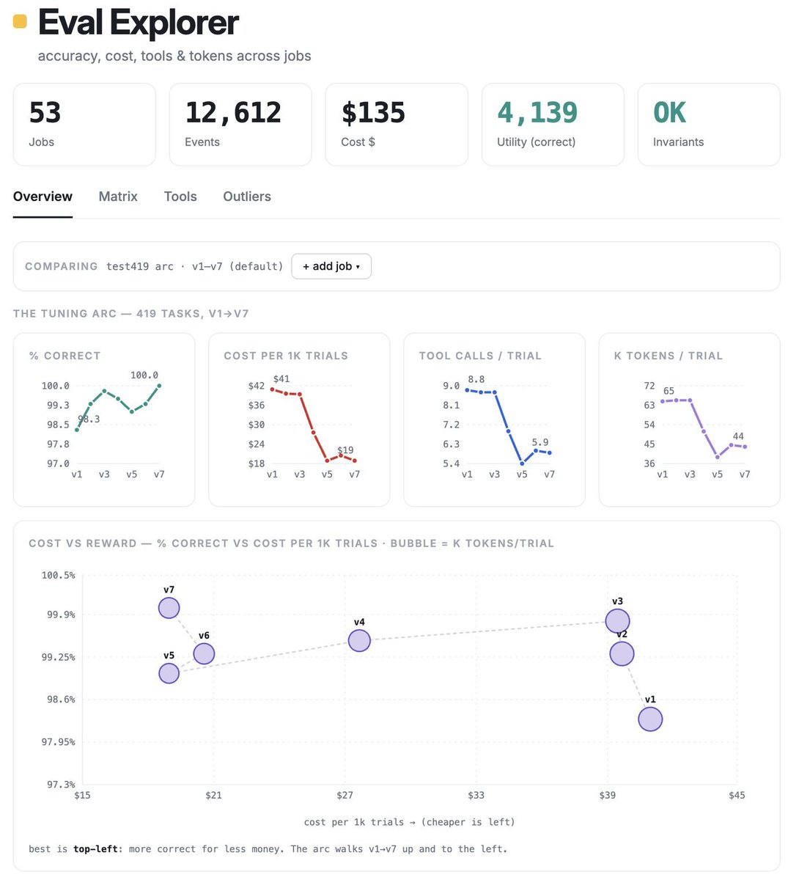Screen dimensions: 788x880
Task: Click the COST PER 1K TRIALS chart
Action: [299, 419]
